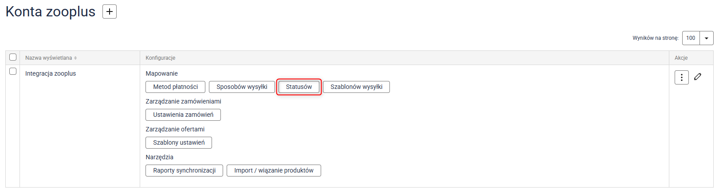Image resolution: width=719 pixels, height=192 pixels.
Task: Click Import / wiązanie produktów button
Action: [274, 170]
